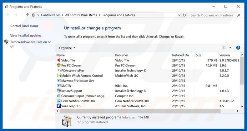This screenshot has width=247, height=131.
Task: Select the Pro PC Cleaner program name
Action: pos(72,65)
